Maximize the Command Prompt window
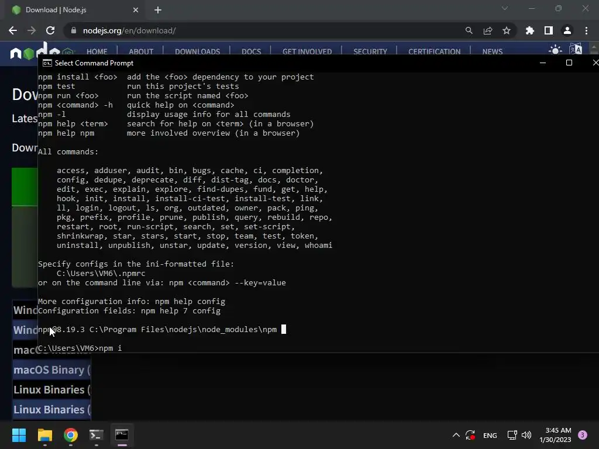The height and width of the screenshot is (449, 599). pyautogui.click(x=569, y=63)
